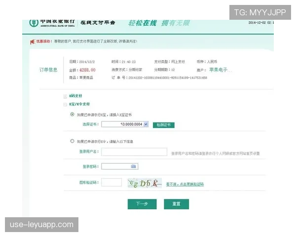The image size is (296, 237).
Task: Click the 在线支付平台 header title
Action: click(x=98, y=23)
